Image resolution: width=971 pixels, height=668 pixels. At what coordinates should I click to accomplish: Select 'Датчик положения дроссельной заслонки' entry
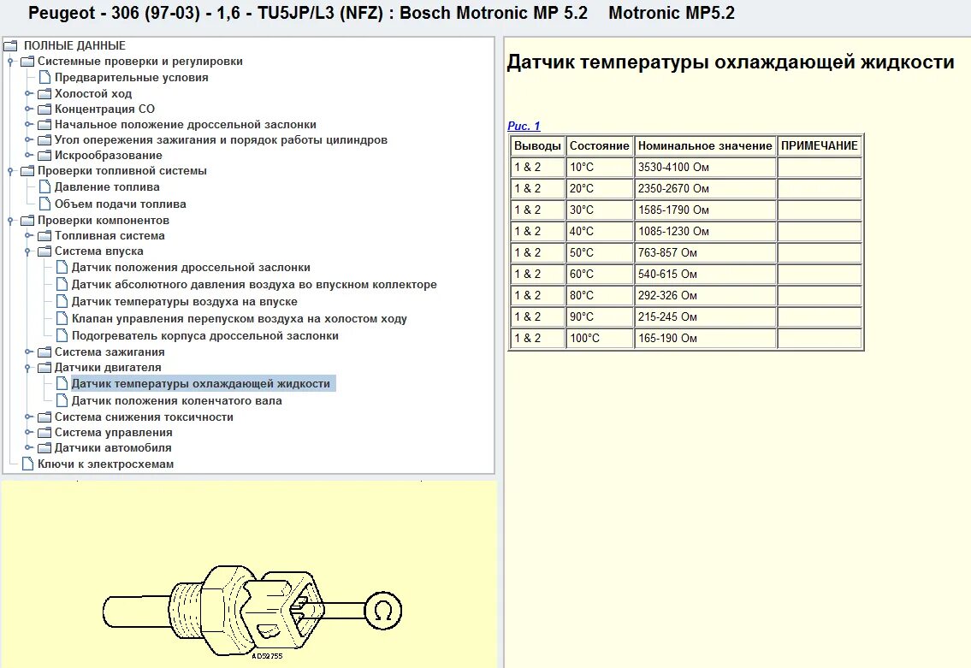point(191,268)
